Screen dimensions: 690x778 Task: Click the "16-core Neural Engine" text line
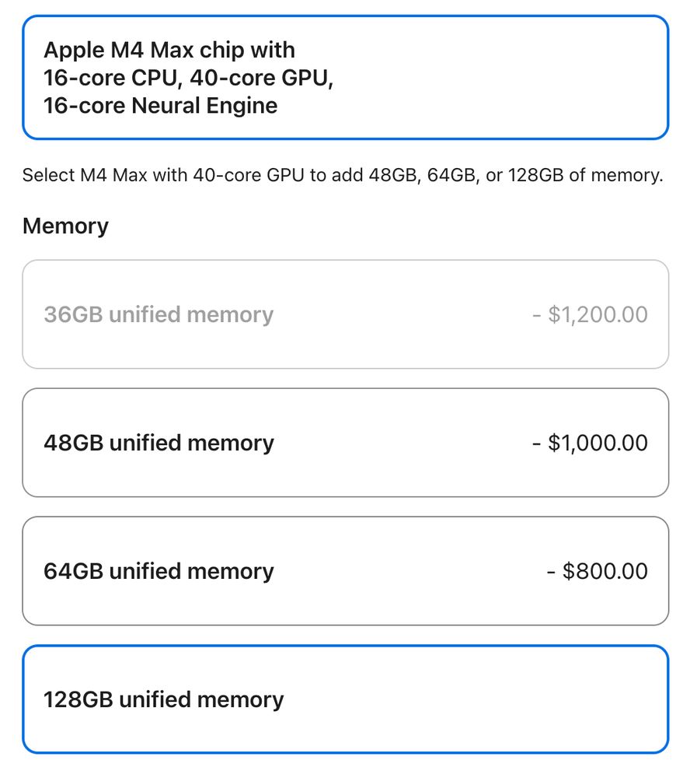click(x=160, y=105)
